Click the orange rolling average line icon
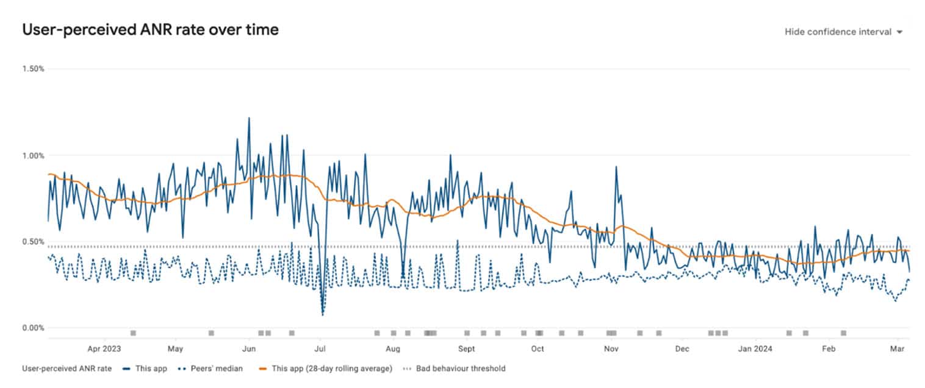The height and width of the screenshot is (388, 925). click(264, 369)
